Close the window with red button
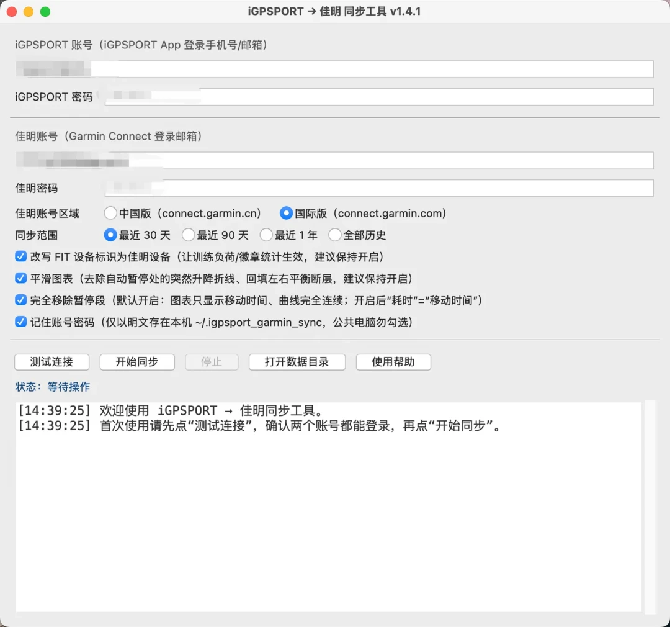 tap(12, 12)
